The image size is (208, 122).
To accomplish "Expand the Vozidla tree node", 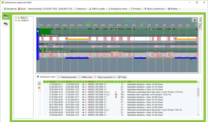I will (16, 21).
